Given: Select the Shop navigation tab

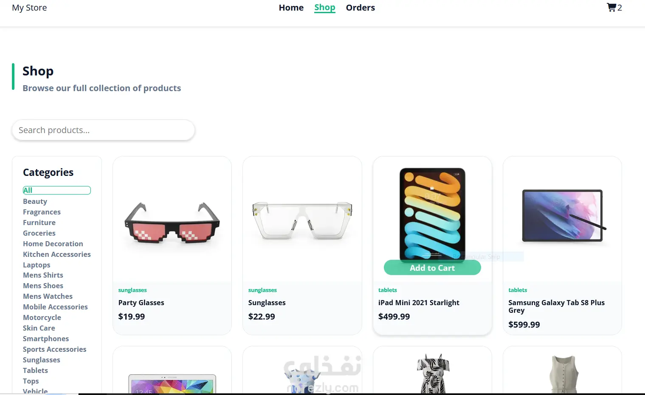Looking at the screenshot, I should pyautogui.click(x=325, y=8).
